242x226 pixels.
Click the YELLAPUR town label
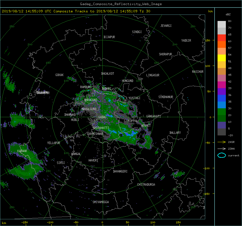pyautogui.click(x=54, y=143)
